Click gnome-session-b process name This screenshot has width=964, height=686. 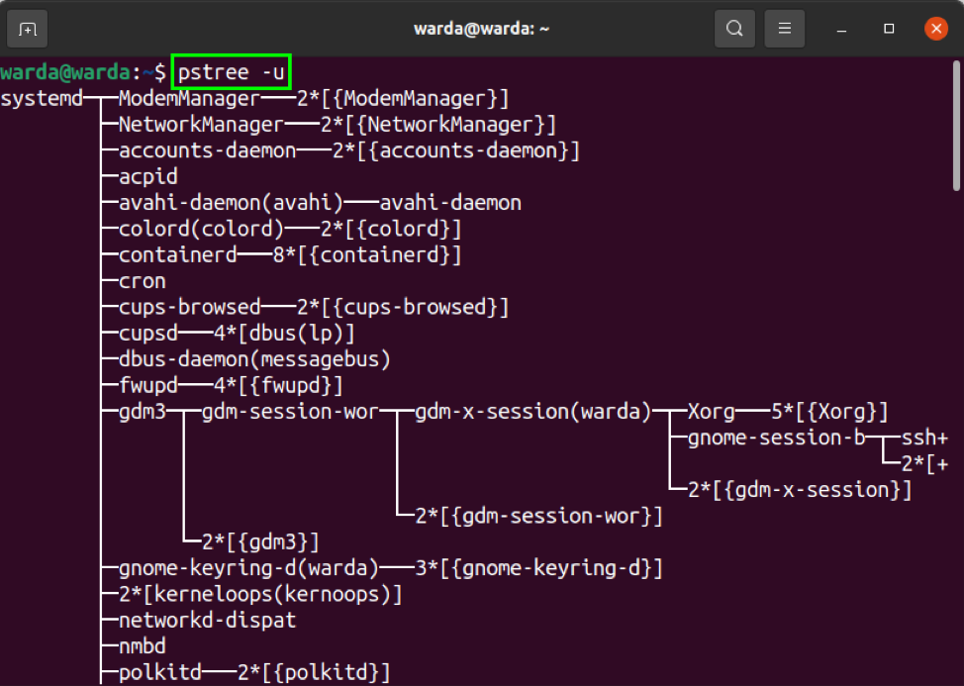777,438
